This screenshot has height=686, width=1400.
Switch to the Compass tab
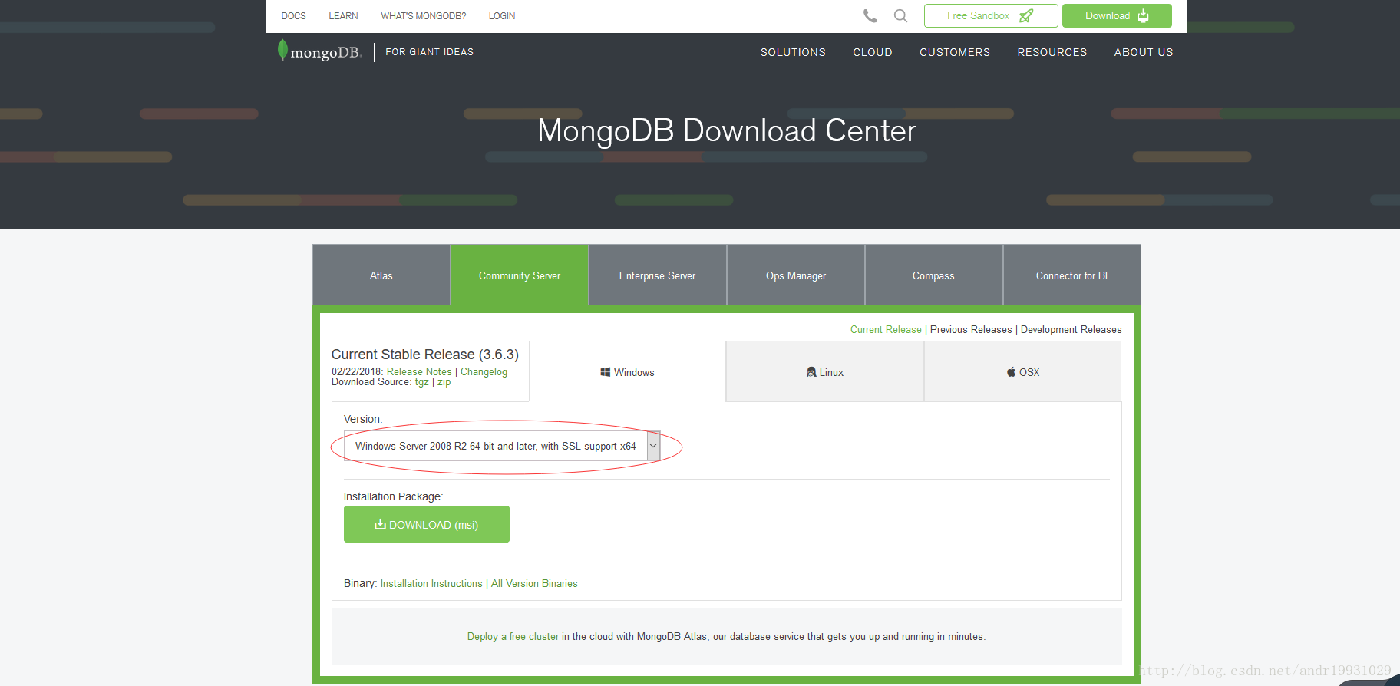pyautogui.click(x=934, y=275)
